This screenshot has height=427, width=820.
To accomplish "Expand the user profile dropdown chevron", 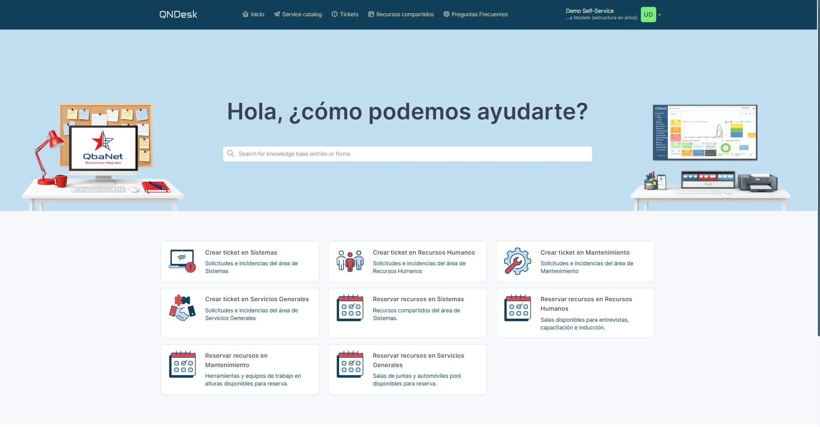I will coord(660,15).
